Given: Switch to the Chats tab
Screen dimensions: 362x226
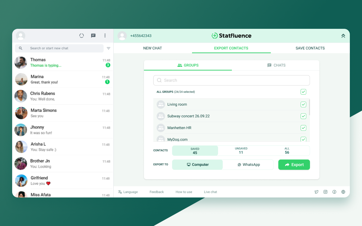Looking at the screenshot, I should pyautogui.click(x=276, y=65).
